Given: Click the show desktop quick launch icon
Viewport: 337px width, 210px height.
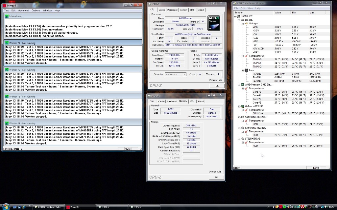Looking at the screenshot, I should click(x=14, y=207).
